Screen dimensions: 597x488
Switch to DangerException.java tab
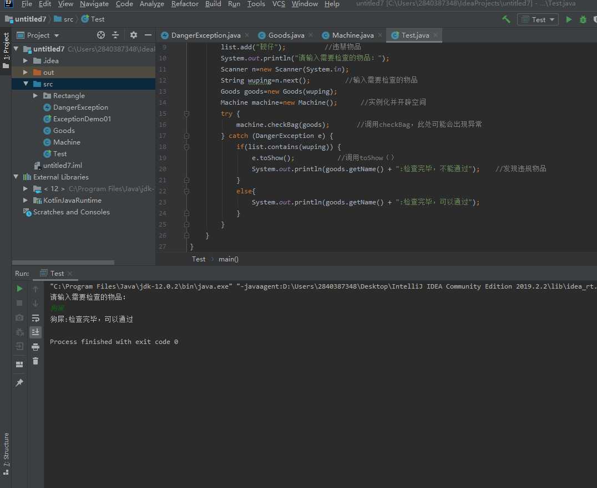[x=206, y=35]
